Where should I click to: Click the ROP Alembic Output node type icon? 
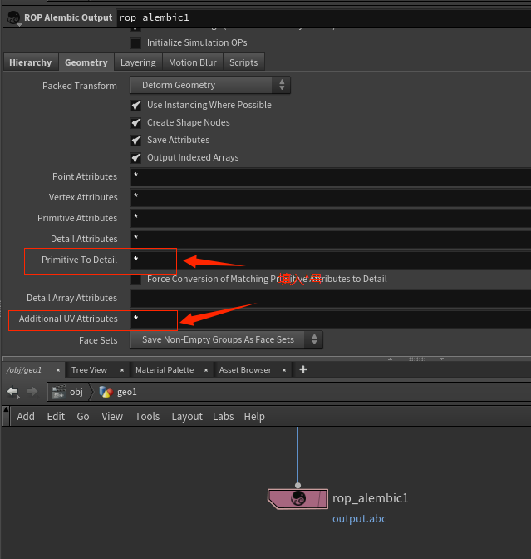pyautogui.click(x=13, y=17)
